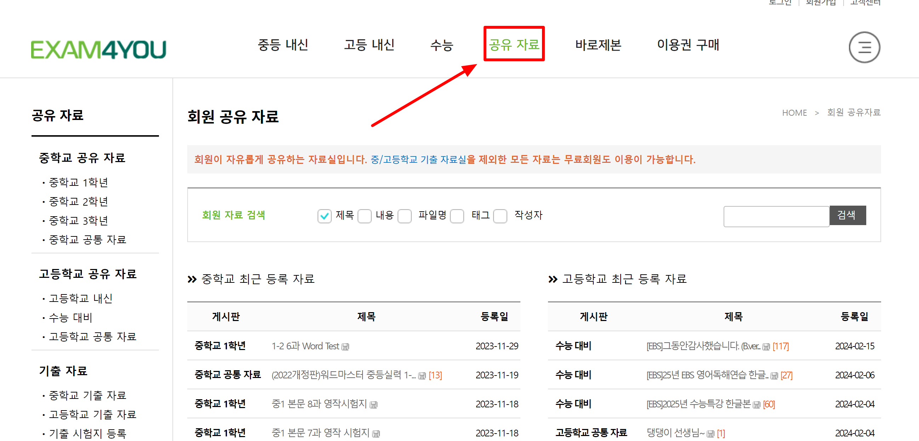
Task: Uncheck the 제목 search checkbox
Action: click(x=324, y=216)
